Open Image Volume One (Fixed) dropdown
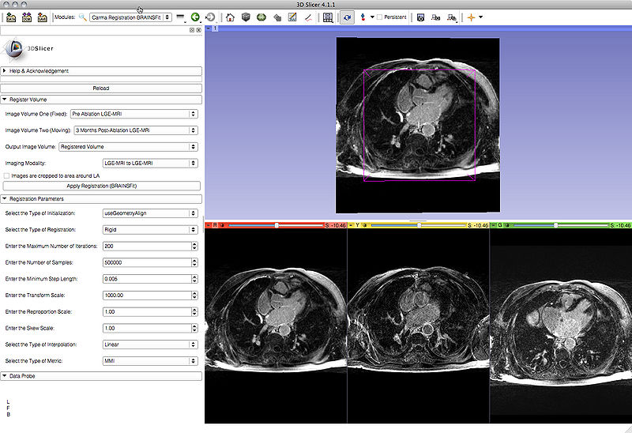 click(x=134, y=114)
